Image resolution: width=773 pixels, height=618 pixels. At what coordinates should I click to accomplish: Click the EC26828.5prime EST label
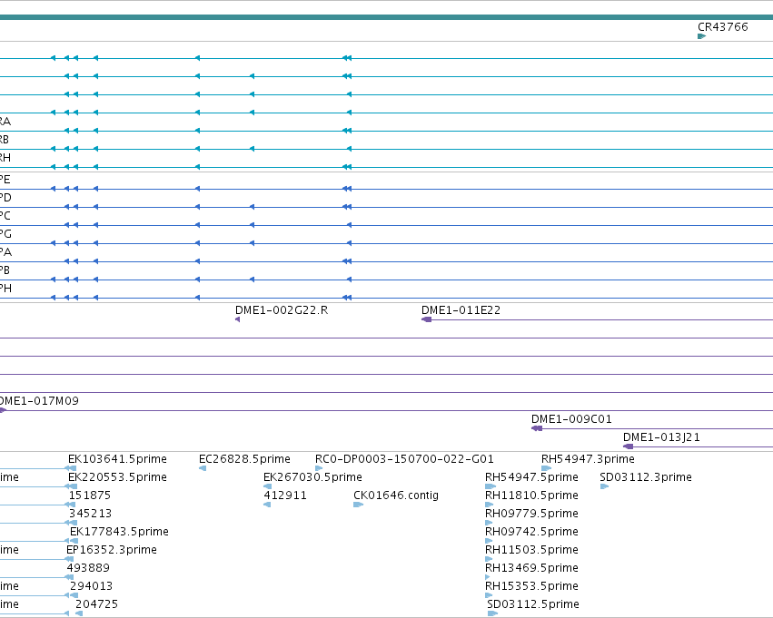[x=244, y=459]
